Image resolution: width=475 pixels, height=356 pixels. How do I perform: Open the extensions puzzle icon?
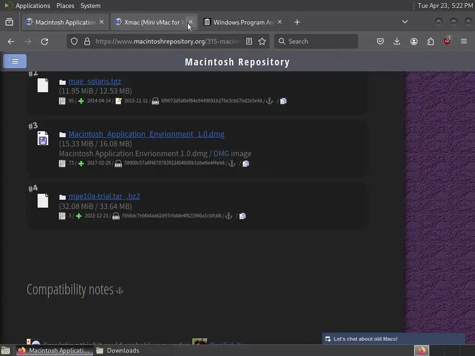(430, 41)
